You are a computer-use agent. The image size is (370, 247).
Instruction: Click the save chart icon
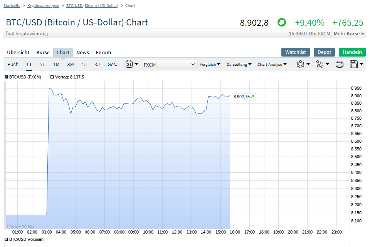pyautogui.click(x=354, y=64)
